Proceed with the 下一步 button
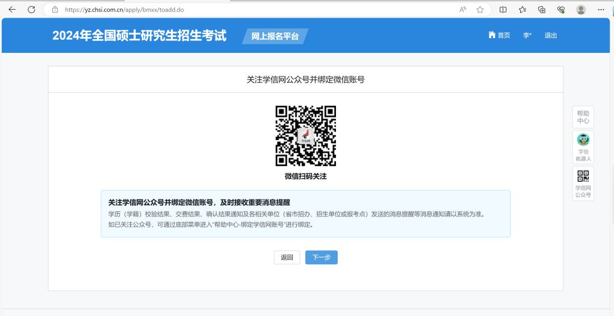Image resolution: width=614 pixels, height=316 pixels. click(x=321, y=257)
